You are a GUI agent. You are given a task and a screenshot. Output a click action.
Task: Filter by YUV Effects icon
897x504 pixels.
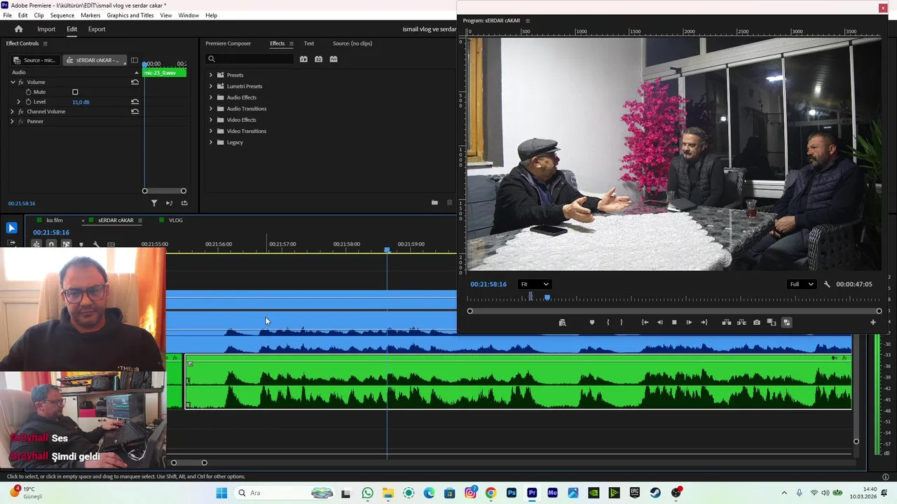tap(334, 59)
